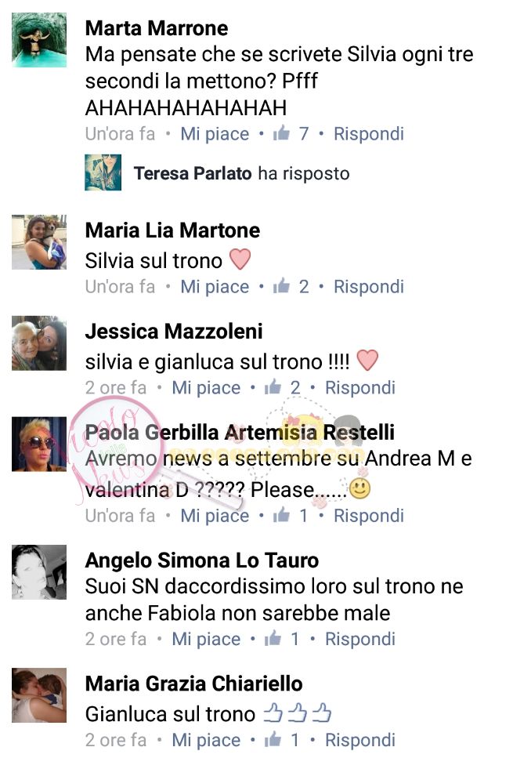Open Maria Grazia Chiariello's profile picture

pos(39,695)
